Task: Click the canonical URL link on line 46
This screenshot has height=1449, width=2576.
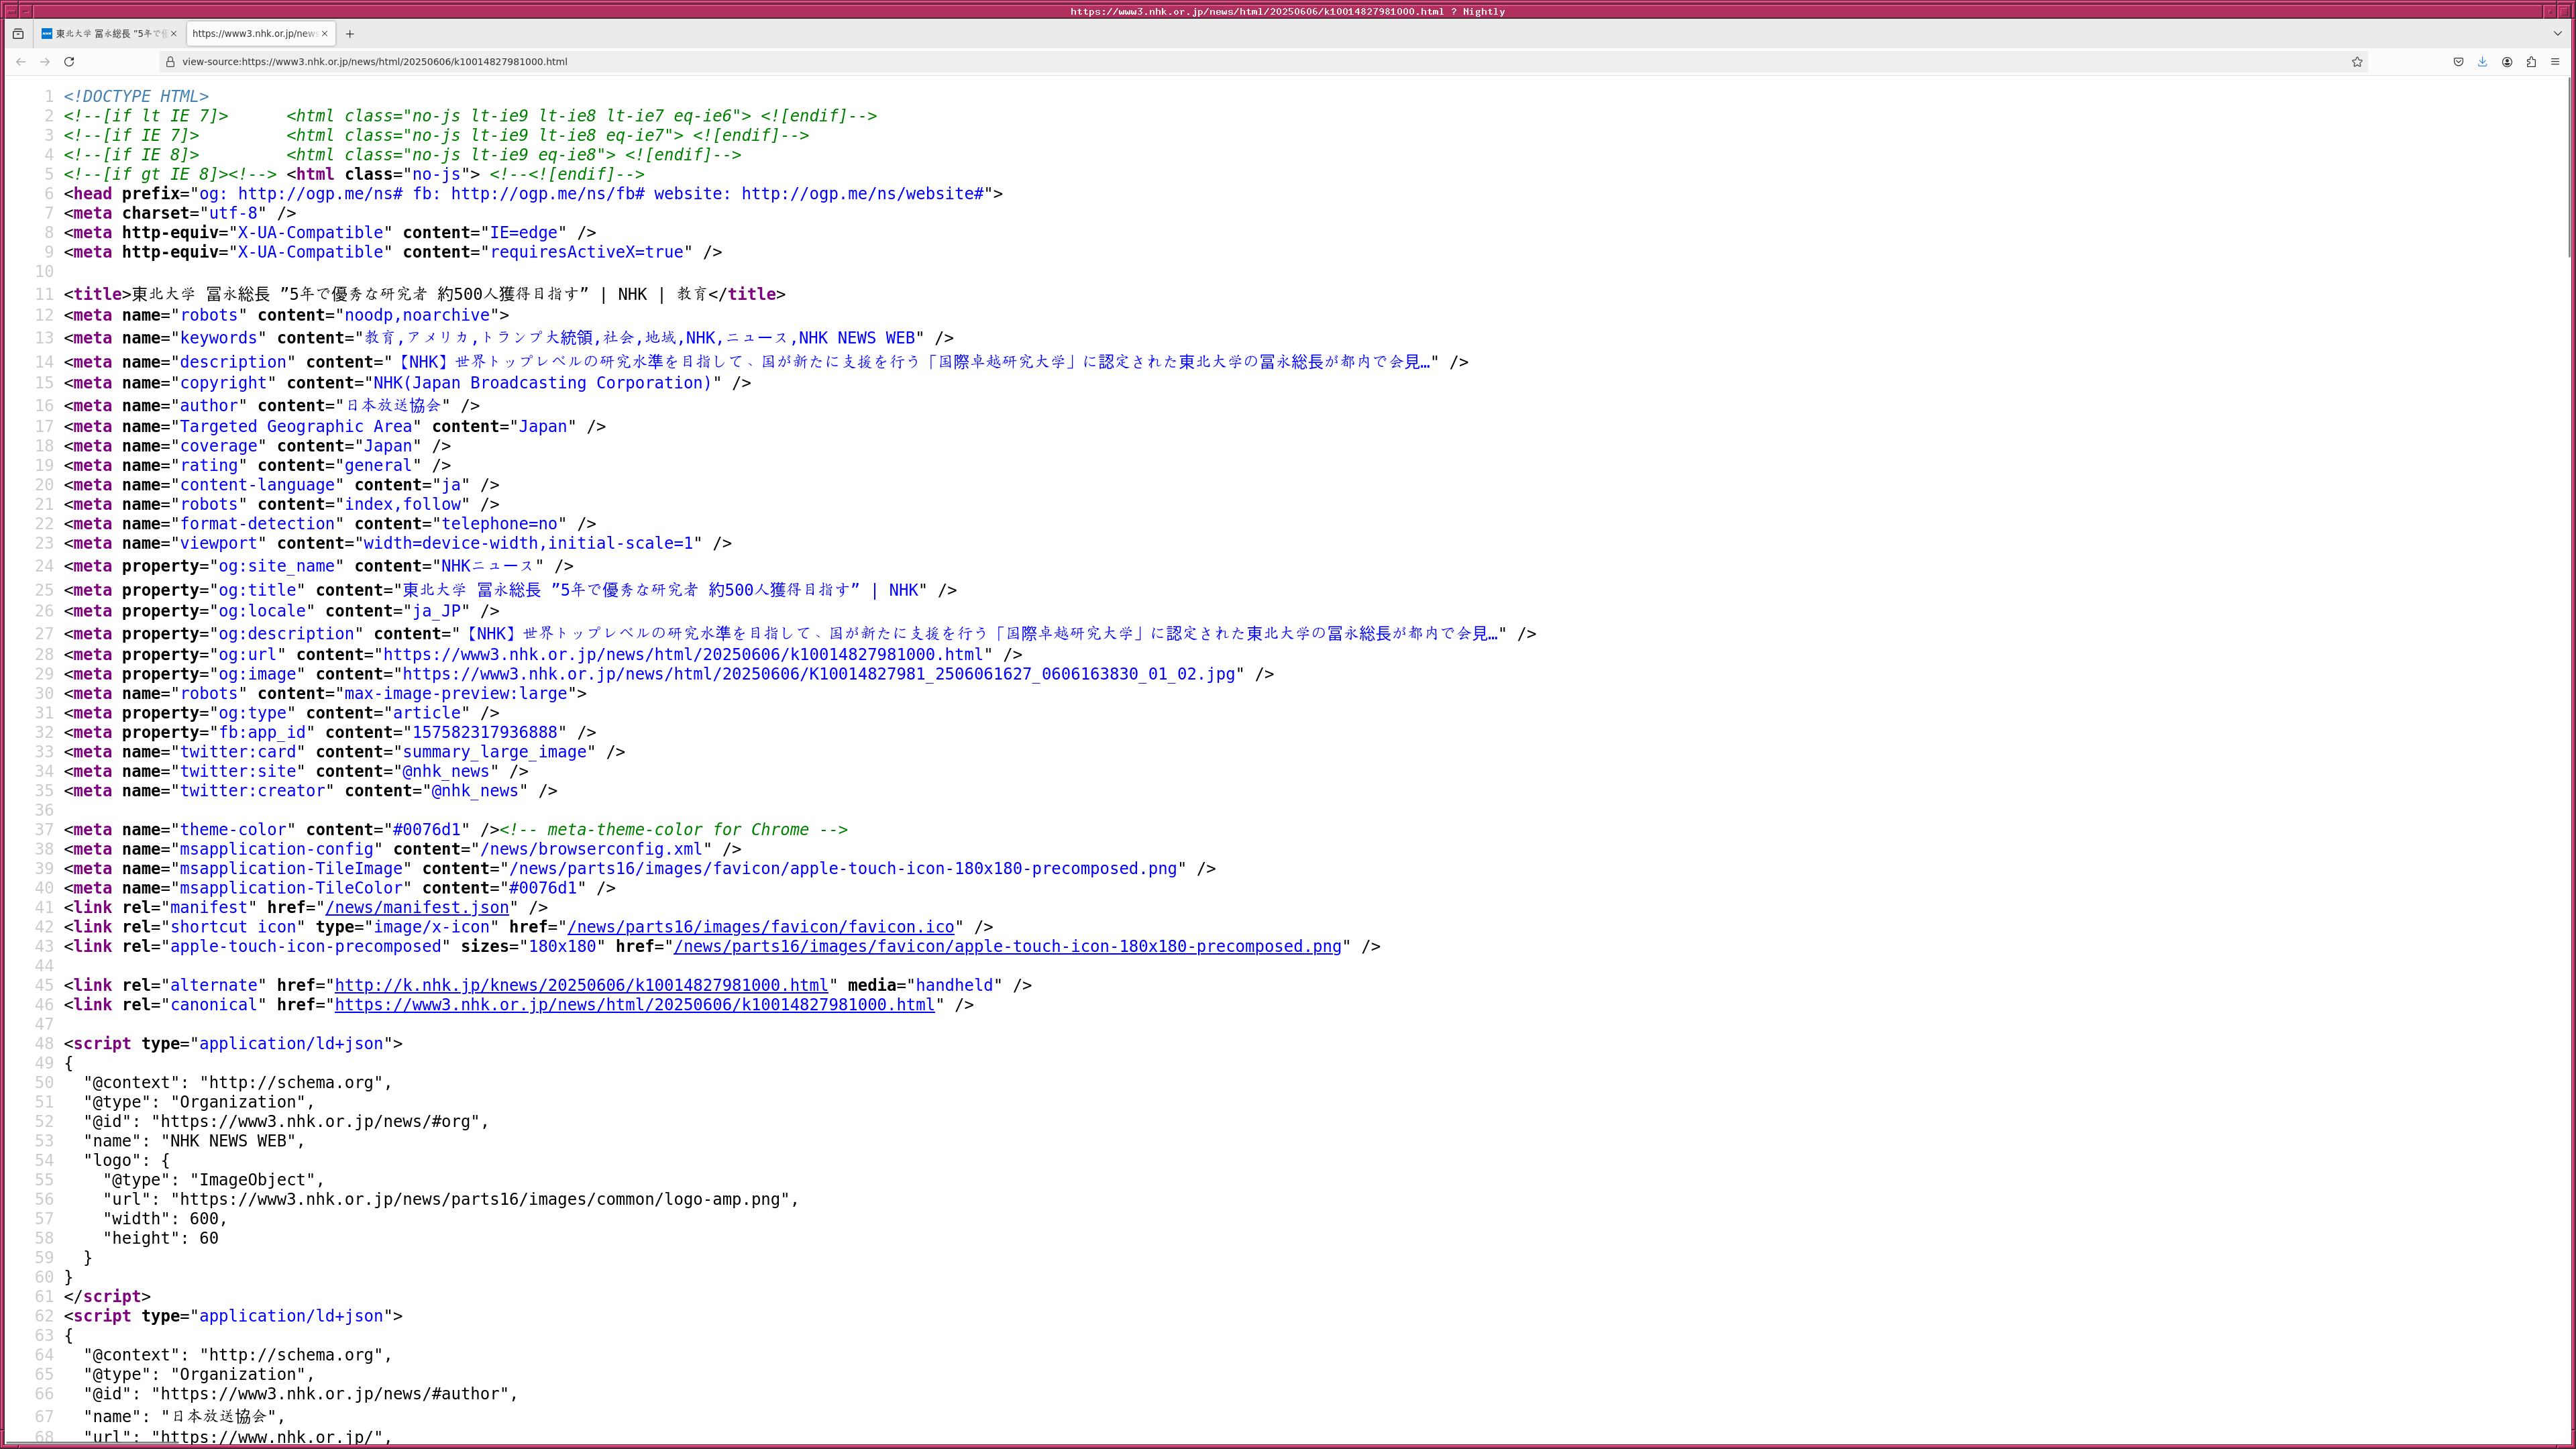Action: coord(634,1005)
